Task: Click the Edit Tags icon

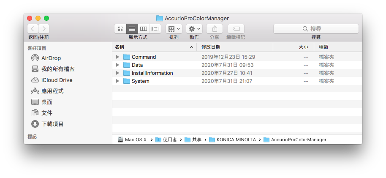Action: [236, 29]
